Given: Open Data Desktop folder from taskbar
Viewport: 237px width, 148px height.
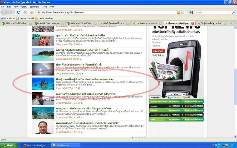Looking at the screenshot, I should point(65,145).
